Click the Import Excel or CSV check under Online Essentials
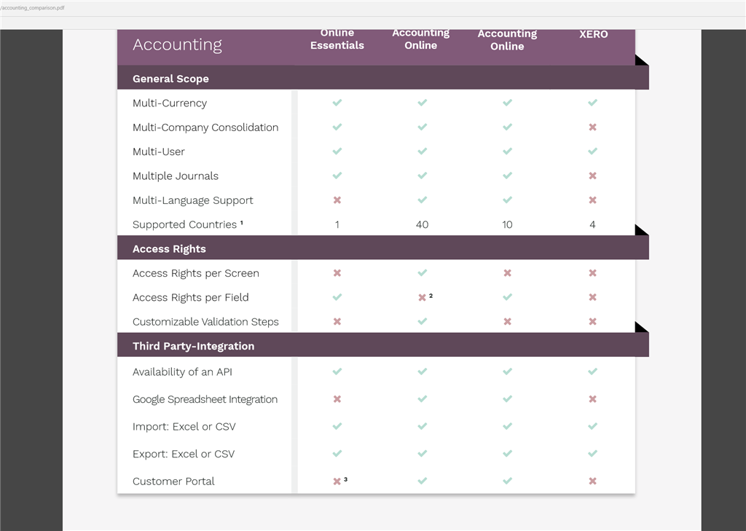 click(337, 426)
